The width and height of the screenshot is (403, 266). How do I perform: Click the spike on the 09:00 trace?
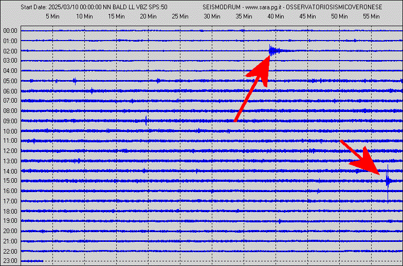click(146, 121)
